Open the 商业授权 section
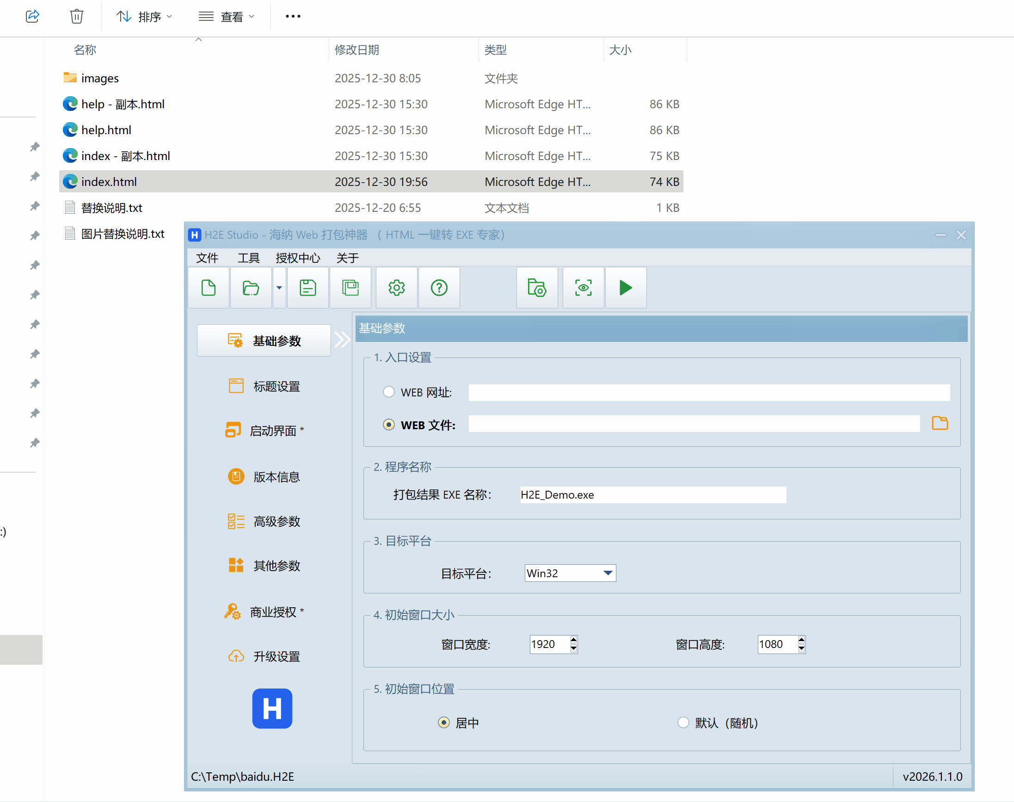This screenshot has width=1014, height=802. point(275,611)
